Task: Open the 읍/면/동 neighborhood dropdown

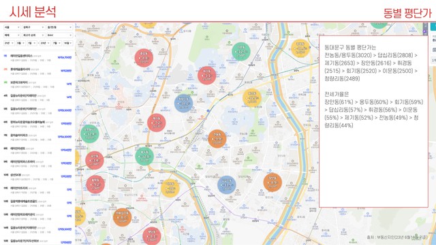Action: pos(59,27)
